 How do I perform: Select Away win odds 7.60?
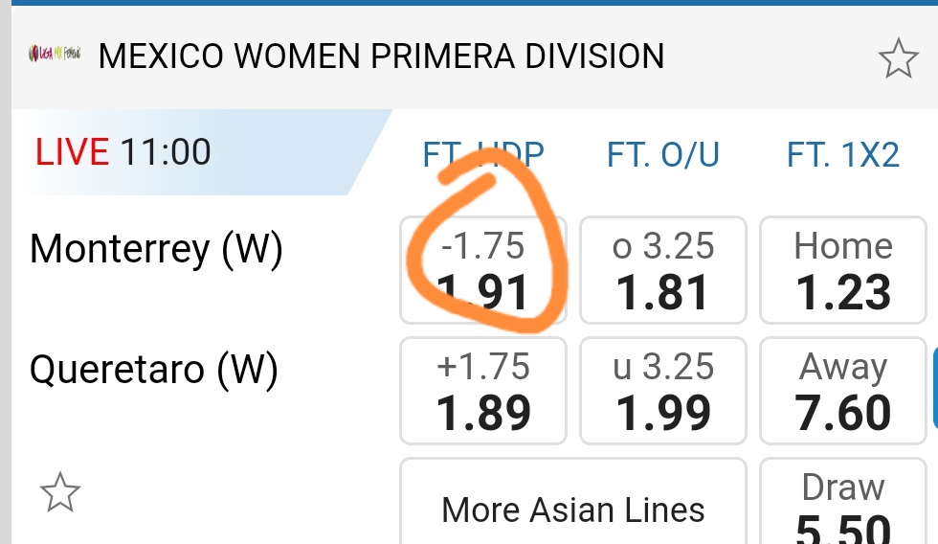843,391
